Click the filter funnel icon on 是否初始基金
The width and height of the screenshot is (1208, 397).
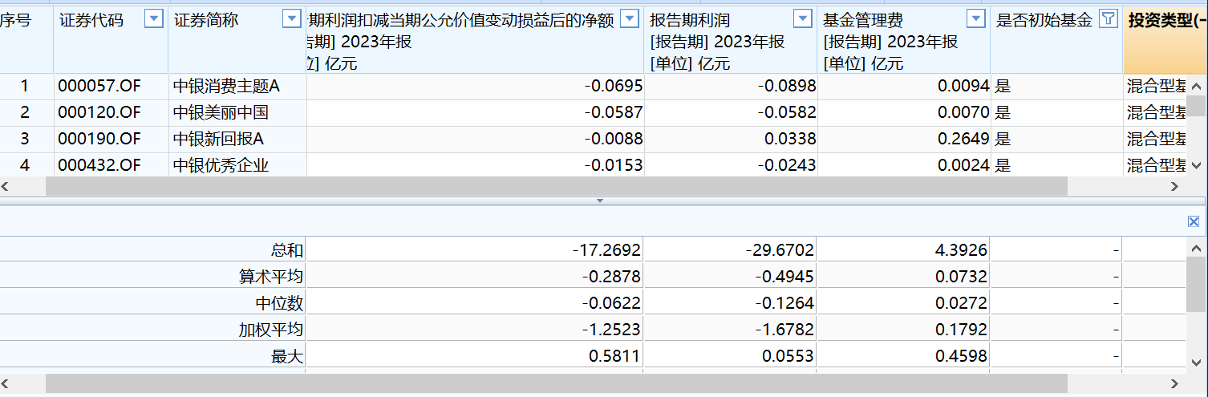pyautogui.click(x=1109, y=20)
